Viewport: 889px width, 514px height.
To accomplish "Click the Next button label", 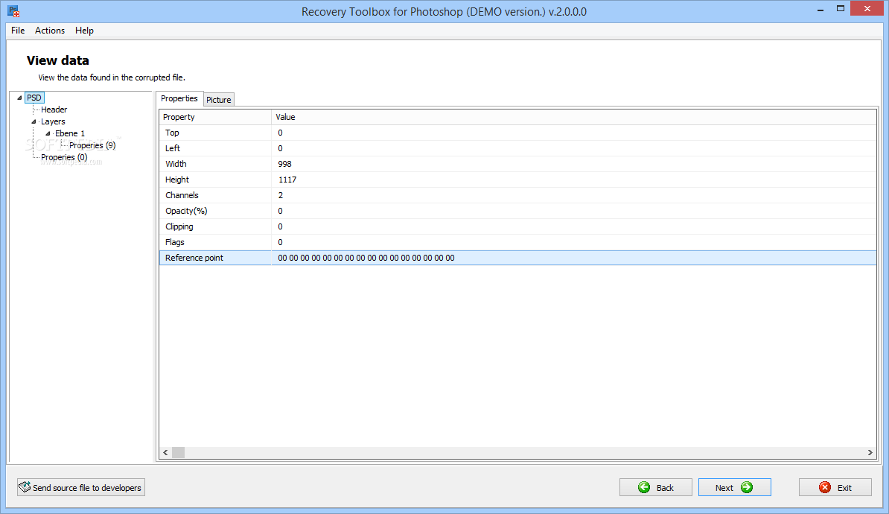I will tap(724, 488).
